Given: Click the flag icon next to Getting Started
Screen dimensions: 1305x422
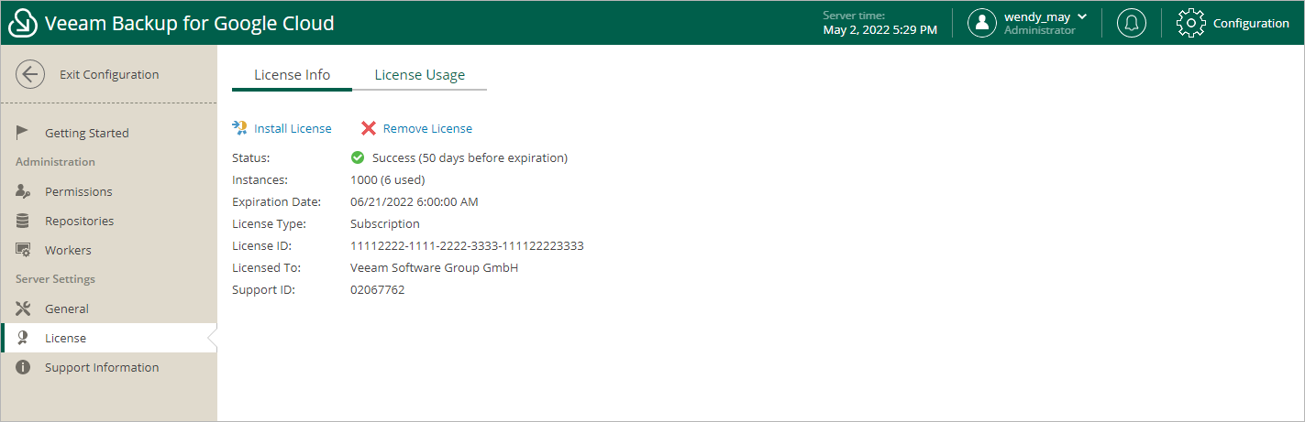Looking at the screenshot, I should [24, 133].
